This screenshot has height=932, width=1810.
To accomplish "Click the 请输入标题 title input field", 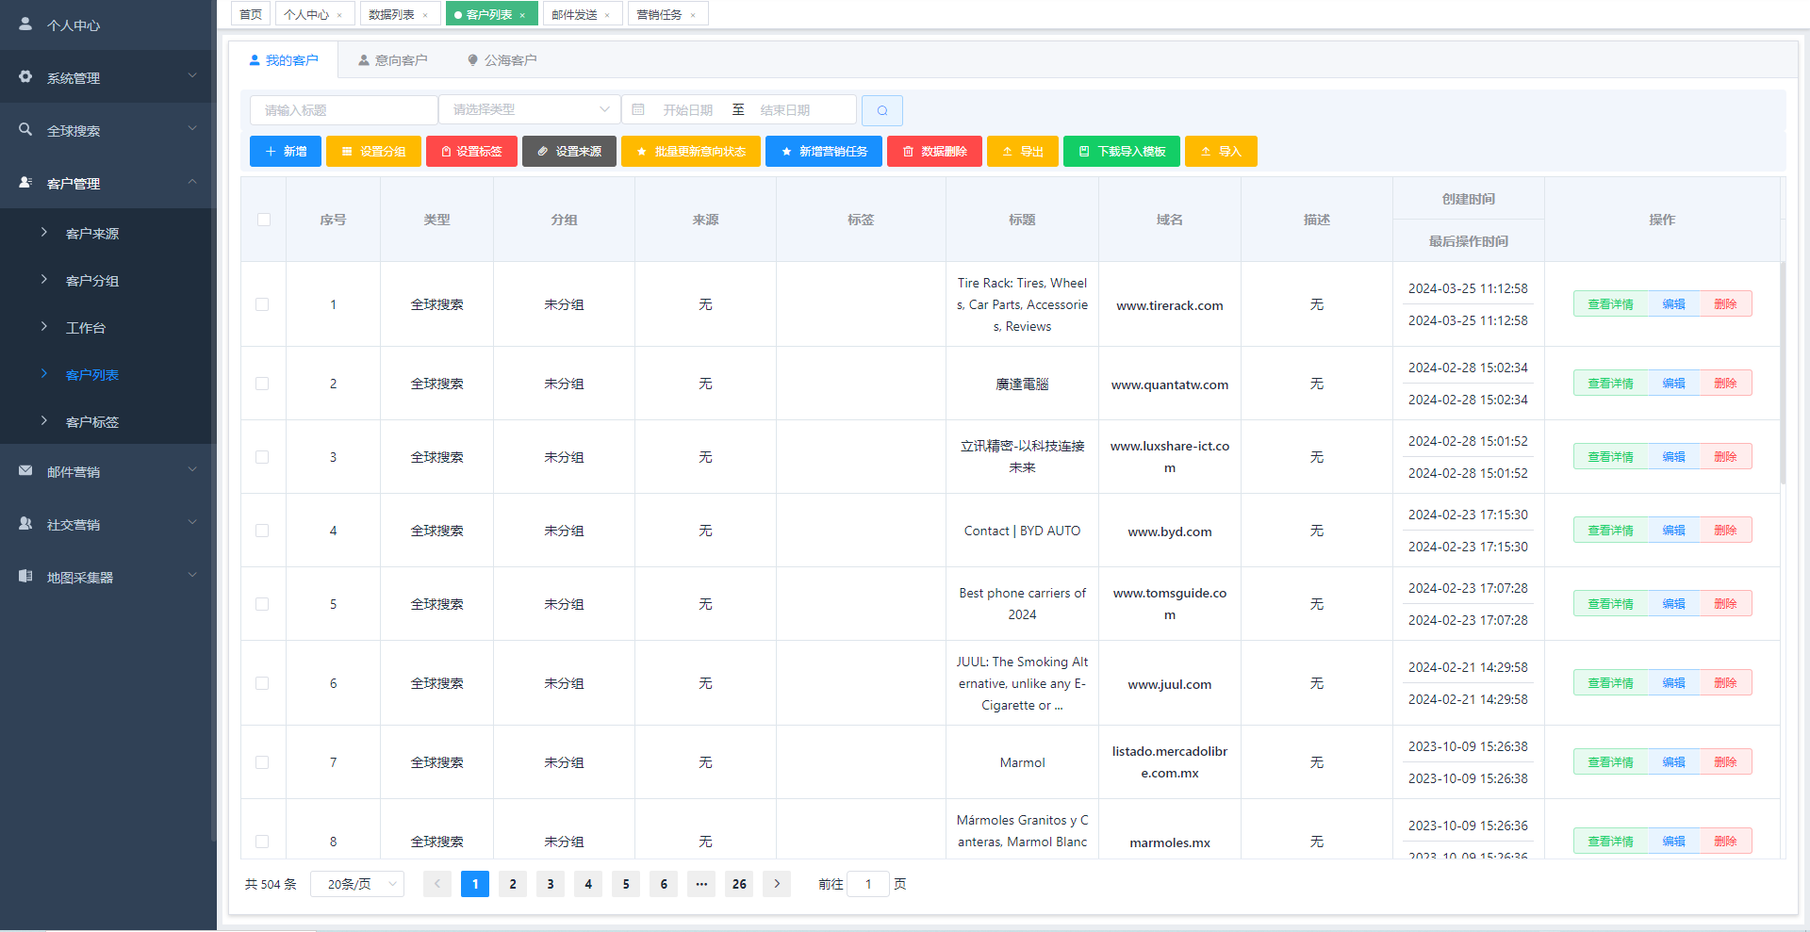I will (x=344, y=109).
